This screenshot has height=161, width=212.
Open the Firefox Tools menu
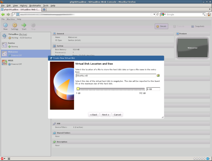[x=46, y=6]
